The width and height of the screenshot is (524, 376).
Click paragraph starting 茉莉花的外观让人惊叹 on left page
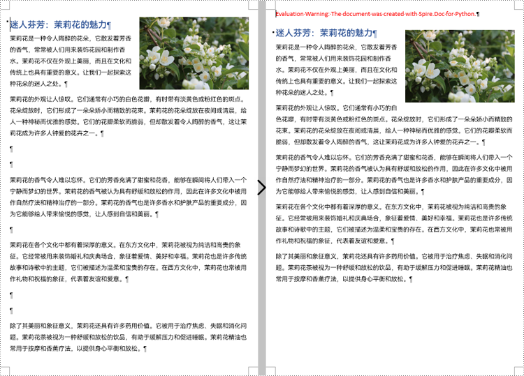coord(129,116)
